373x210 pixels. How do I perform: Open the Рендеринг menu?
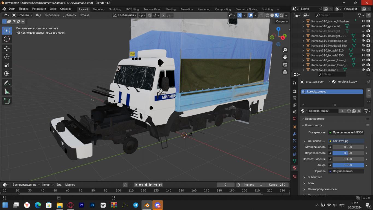39,9
